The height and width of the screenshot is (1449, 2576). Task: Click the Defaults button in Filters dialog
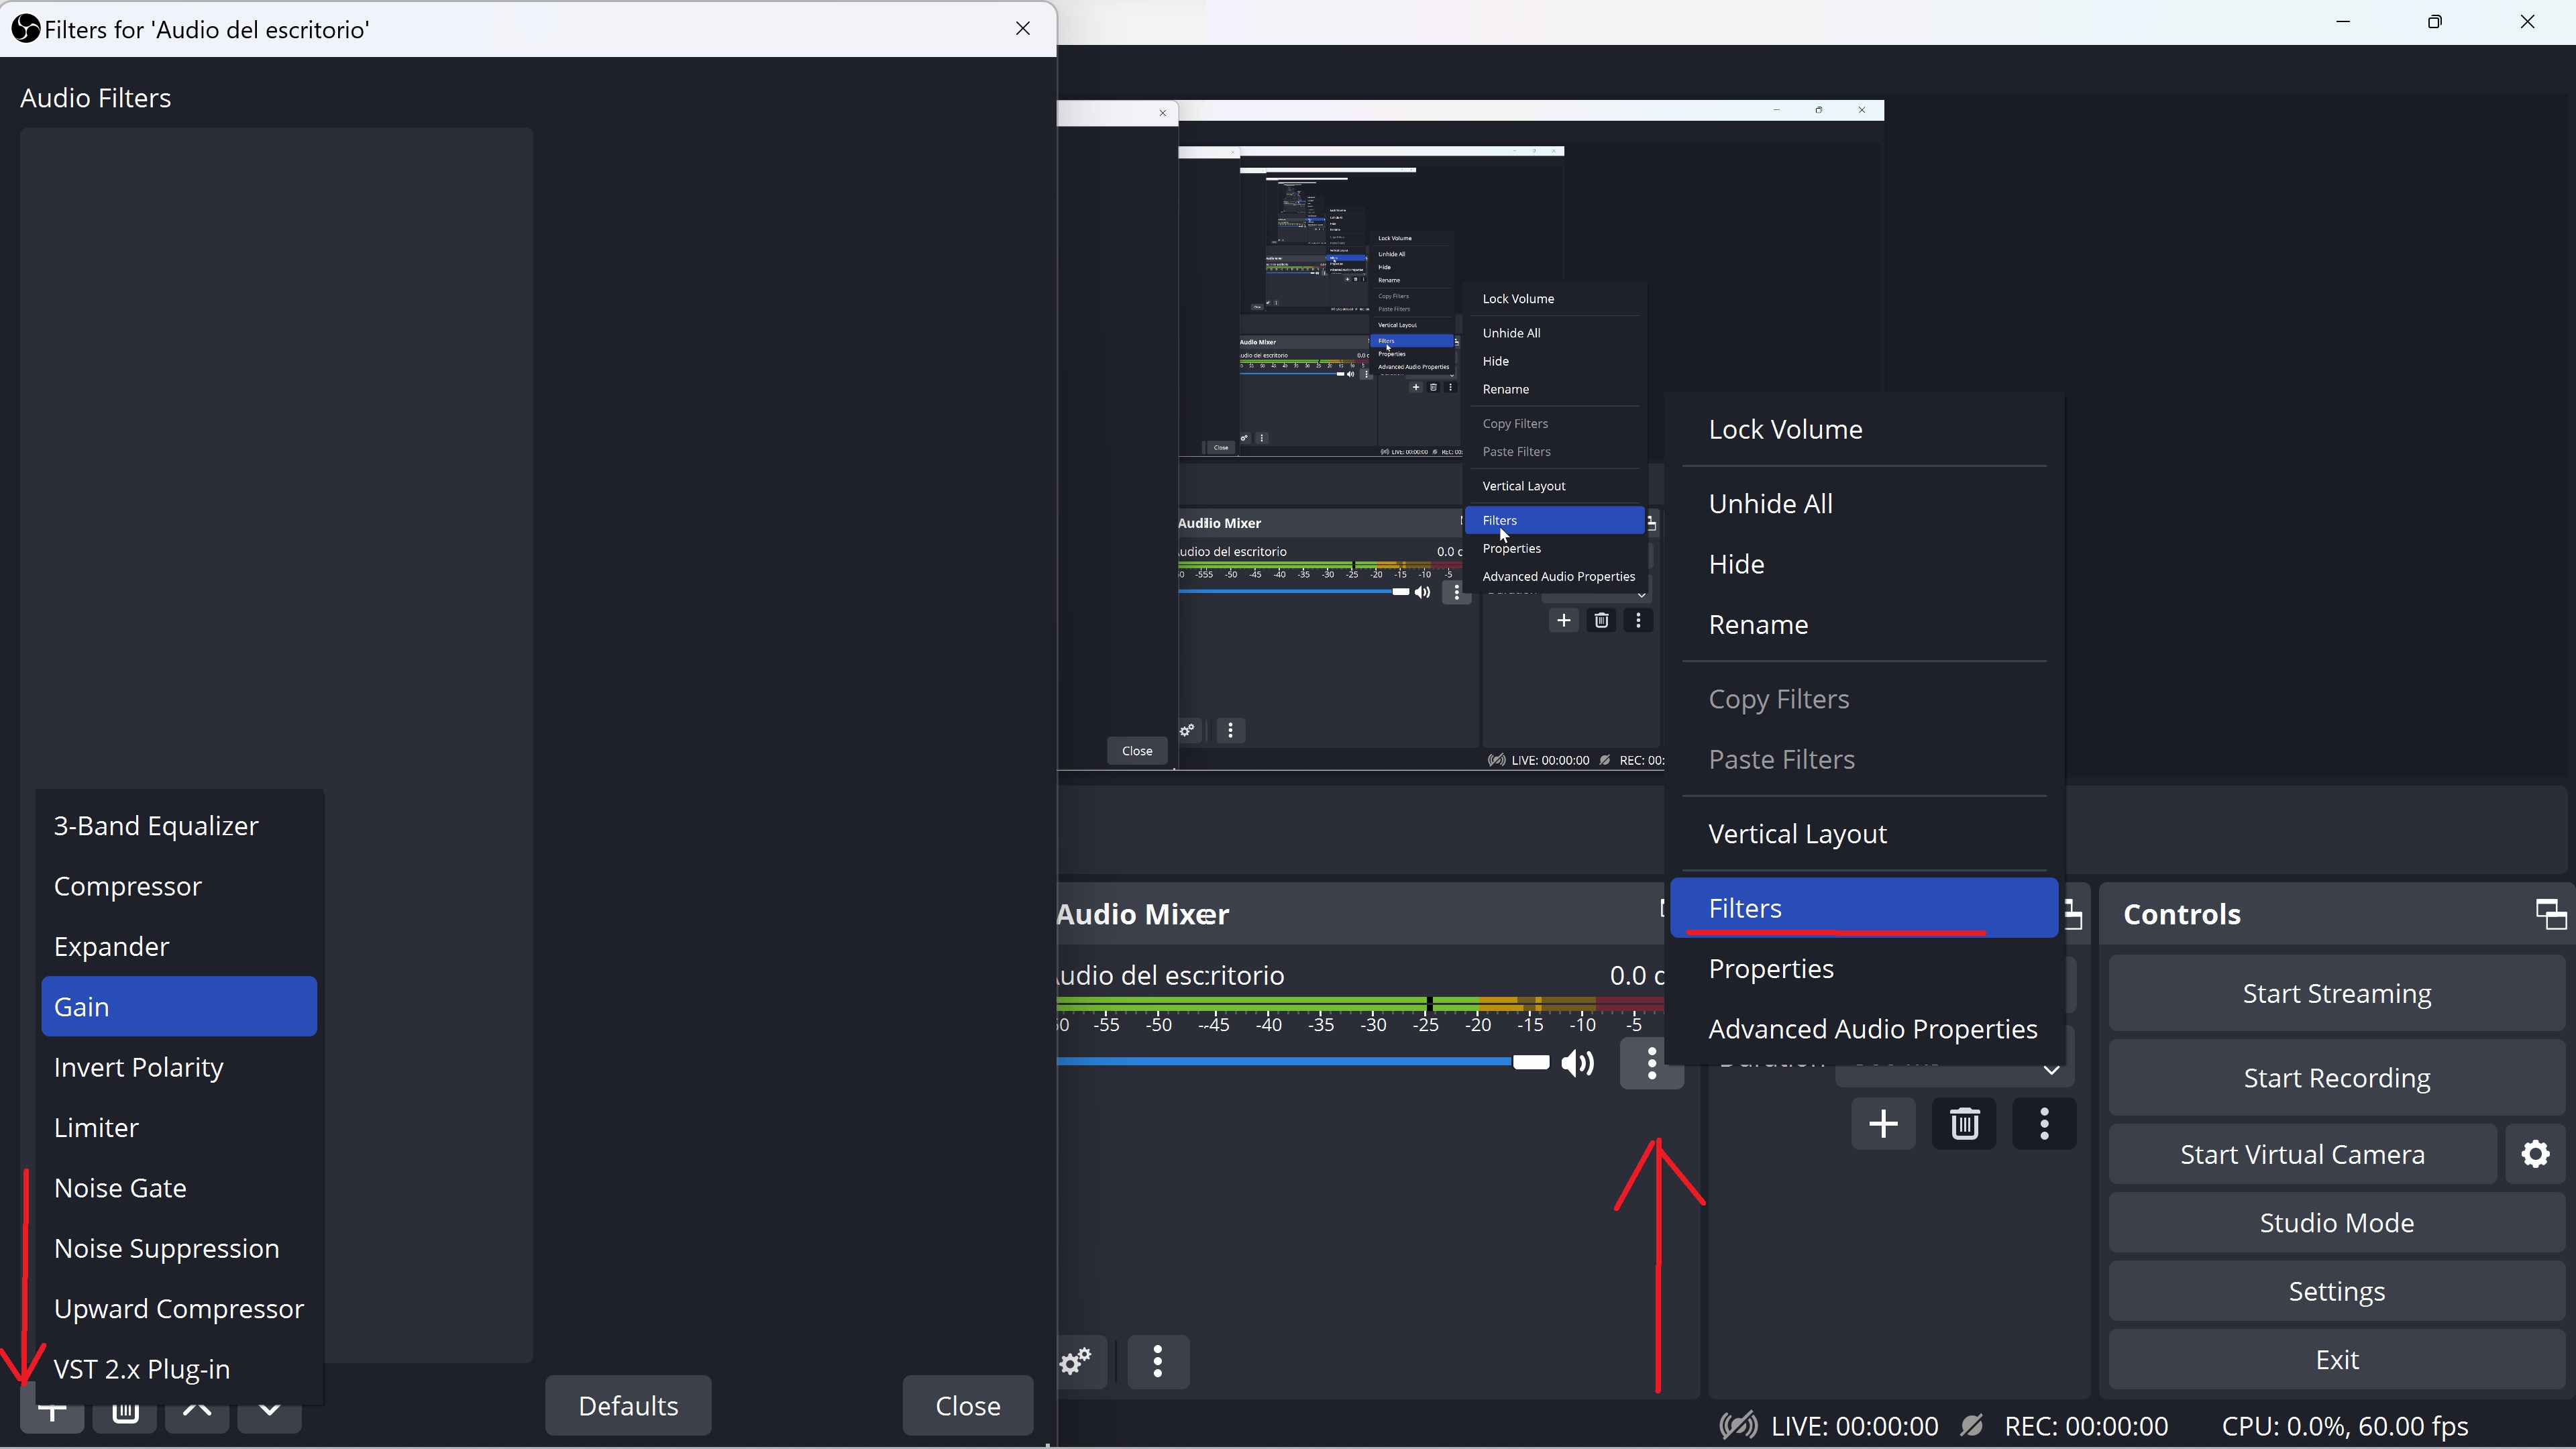coord(628,1405)
